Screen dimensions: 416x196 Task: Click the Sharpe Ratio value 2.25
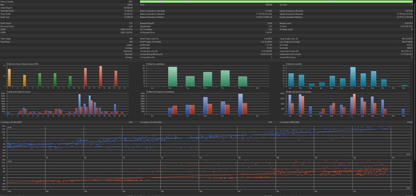(x=270, y=26)
